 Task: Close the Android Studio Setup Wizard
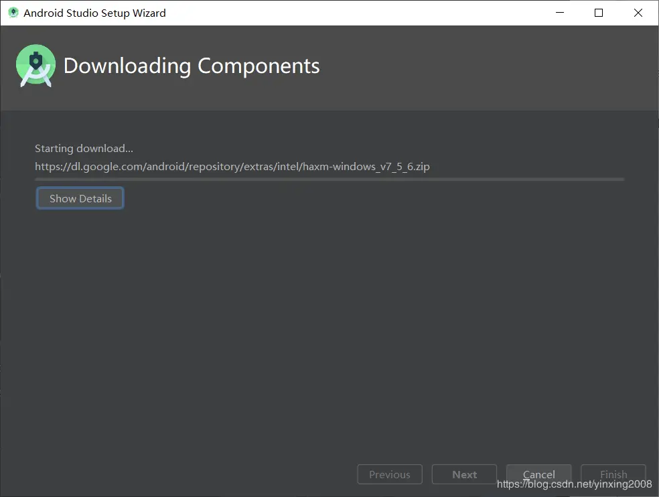(x=638, y=13)
